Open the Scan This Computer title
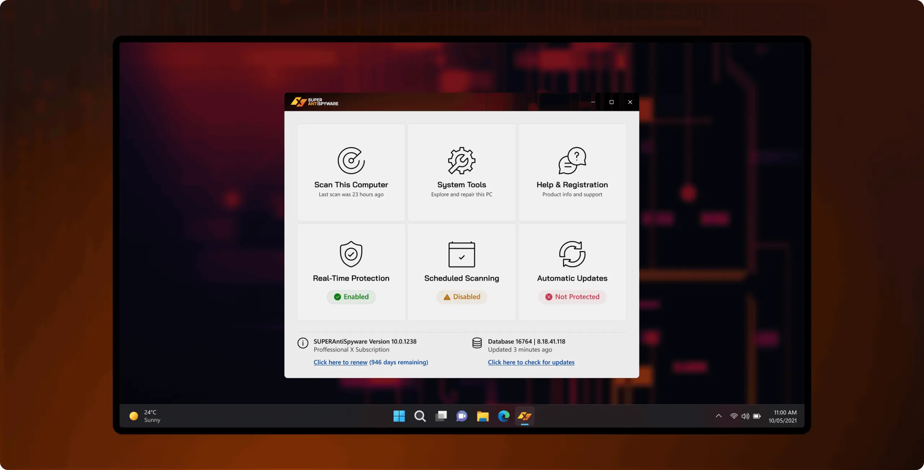Viewport: 924px width, 470px height. coord(351,185)
